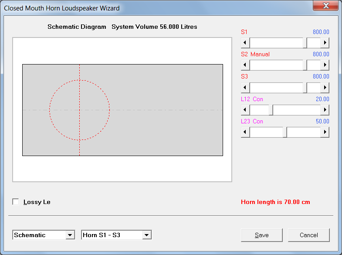Open the Schematic view dropdown
The height and width of the screenshot is (255, 342).
70,235
